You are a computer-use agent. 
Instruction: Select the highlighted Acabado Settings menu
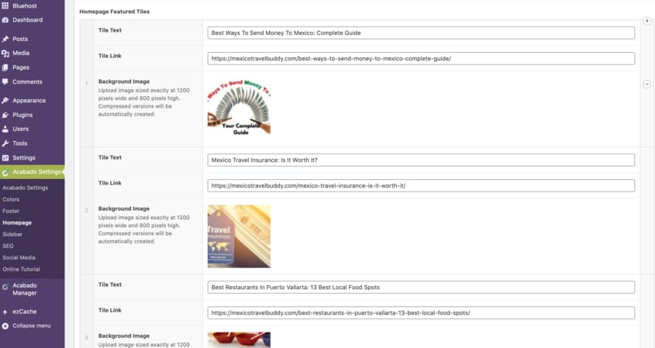coord(32,172)
